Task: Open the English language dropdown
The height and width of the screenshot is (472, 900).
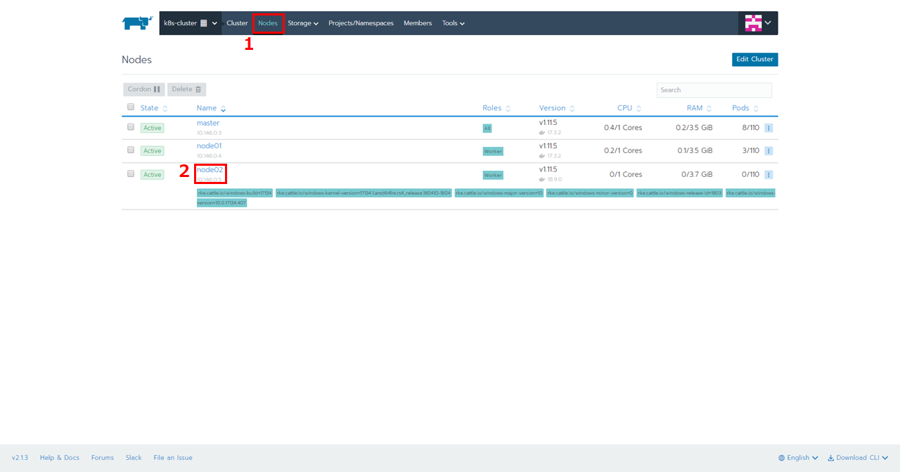Action: tap(798, 458)
